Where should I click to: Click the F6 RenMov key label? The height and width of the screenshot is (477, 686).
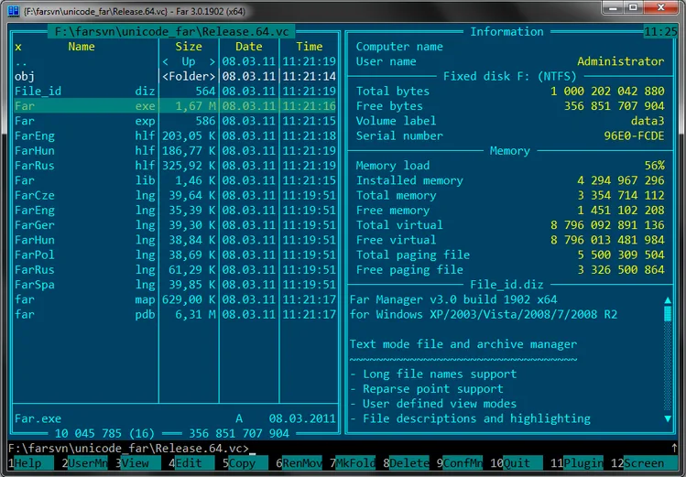299,463
